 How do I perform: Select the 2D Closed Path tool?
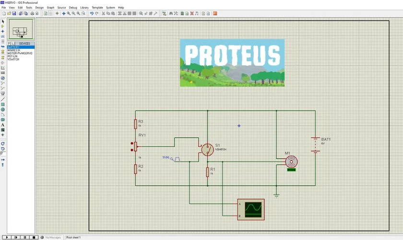tap(3, 120)
